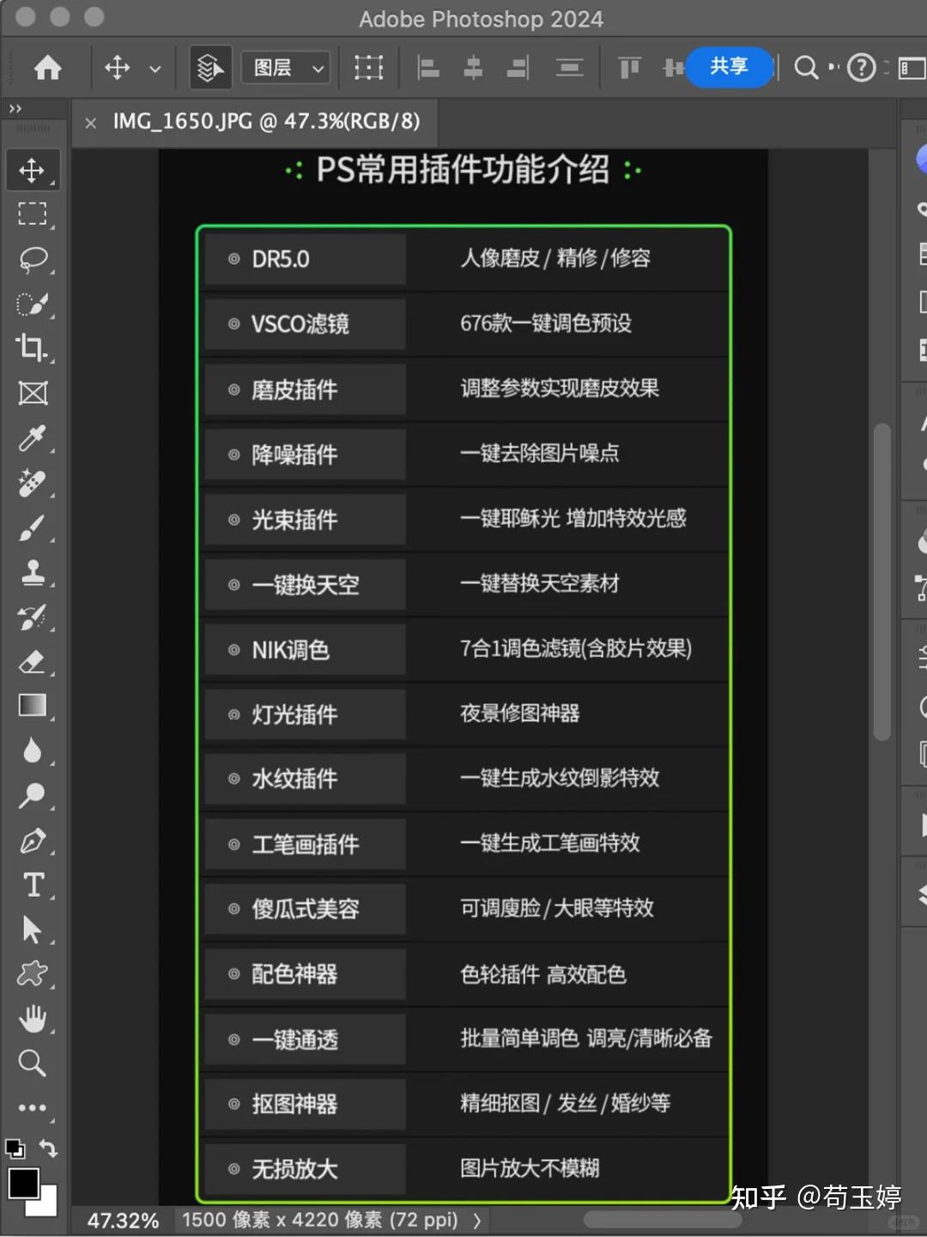Activate the Clone Stamp tool

click(x=33, y=572)
